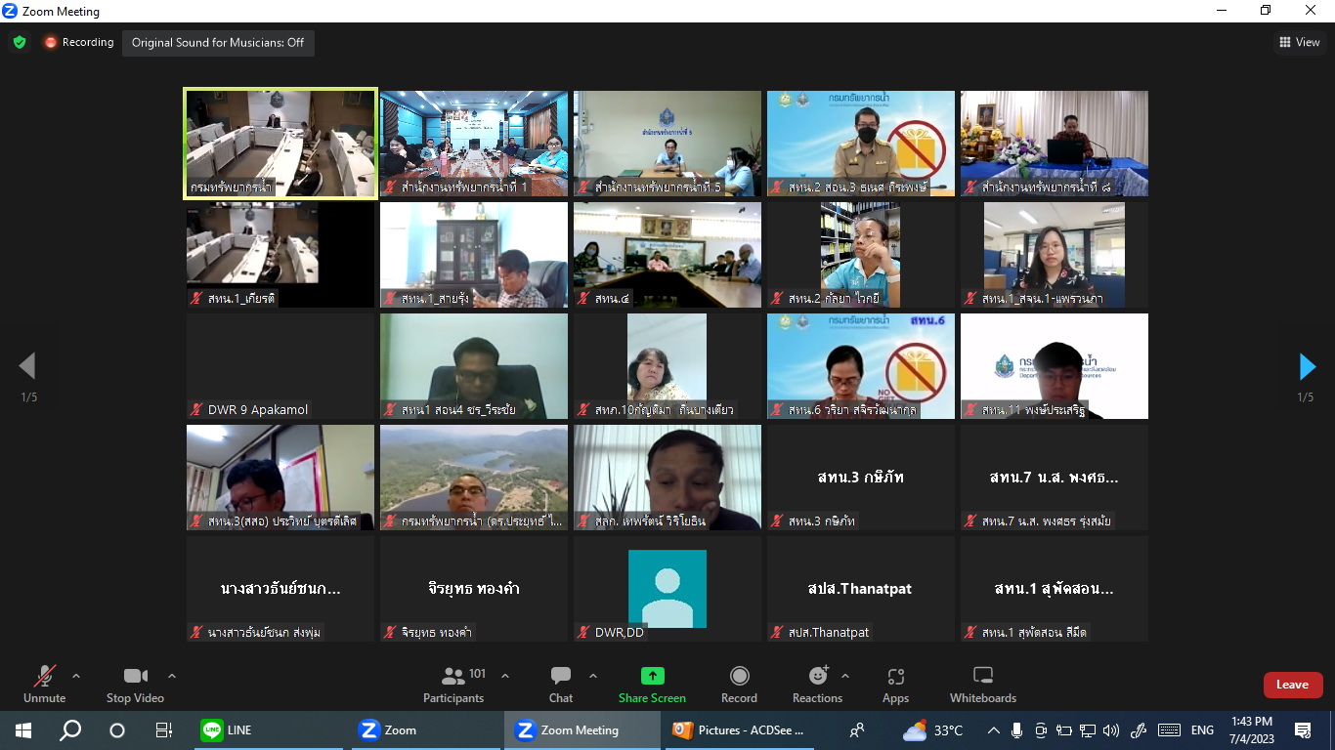The width and height of the screenshot is (1335, 750).
Task: Leave the meeting
Action: pos(1292,685)
